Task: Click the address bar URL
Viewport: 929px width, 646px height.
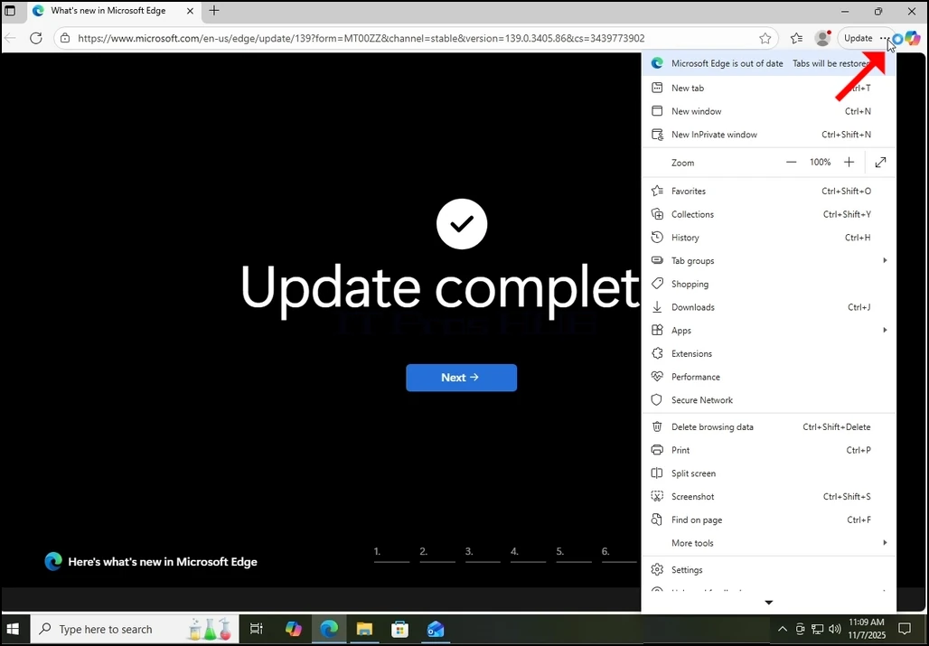Action: [361, 38]
